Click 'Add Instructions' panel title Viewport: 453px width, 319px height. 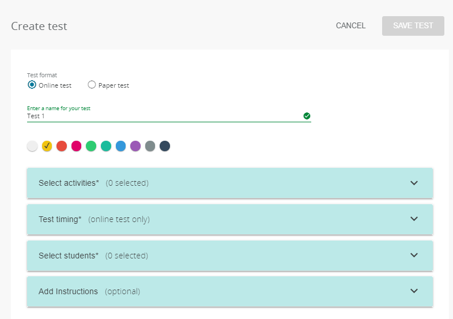(68, 291)
